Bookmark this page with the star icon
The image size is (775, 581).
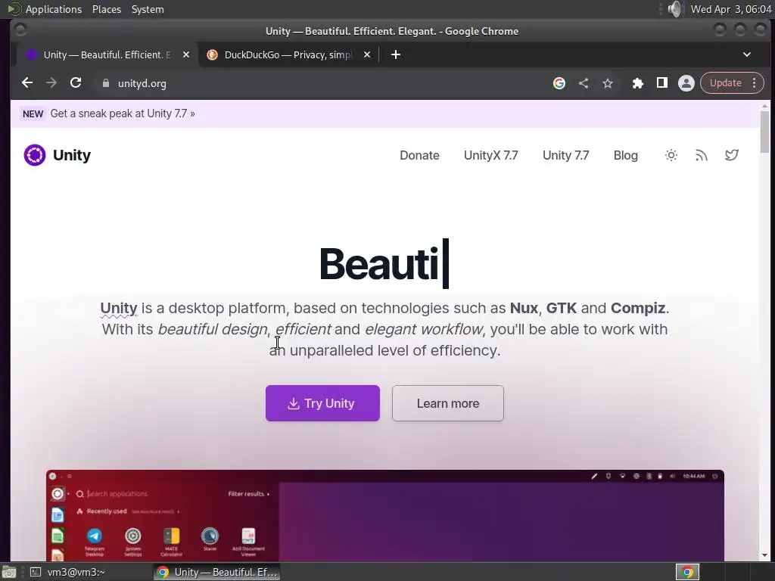(608, 83)
